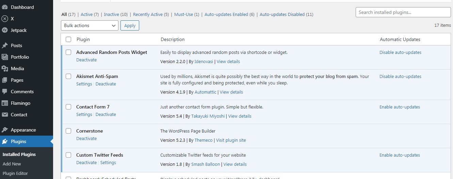Disable auto-updates for Advanced Random Posts Widget
The width and height of the screenshot is (453, 179).
coord(400,52)
